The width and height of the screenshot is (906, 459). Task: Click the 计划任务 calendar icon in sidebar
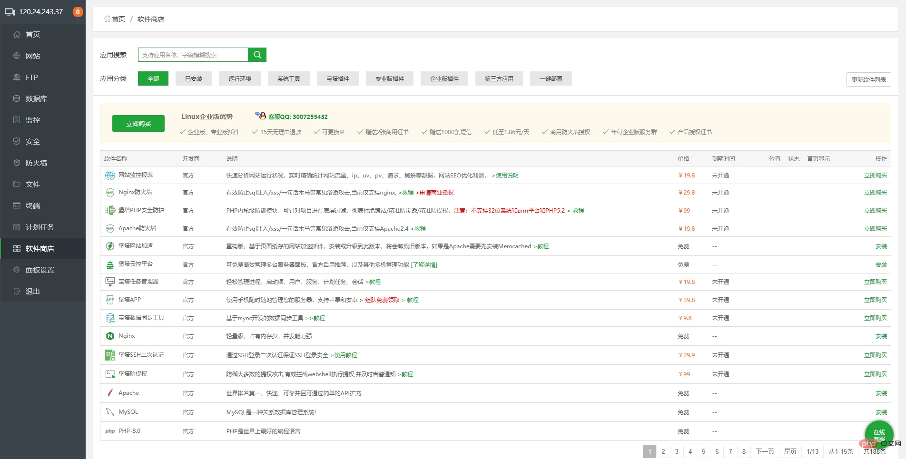[17, 227]
